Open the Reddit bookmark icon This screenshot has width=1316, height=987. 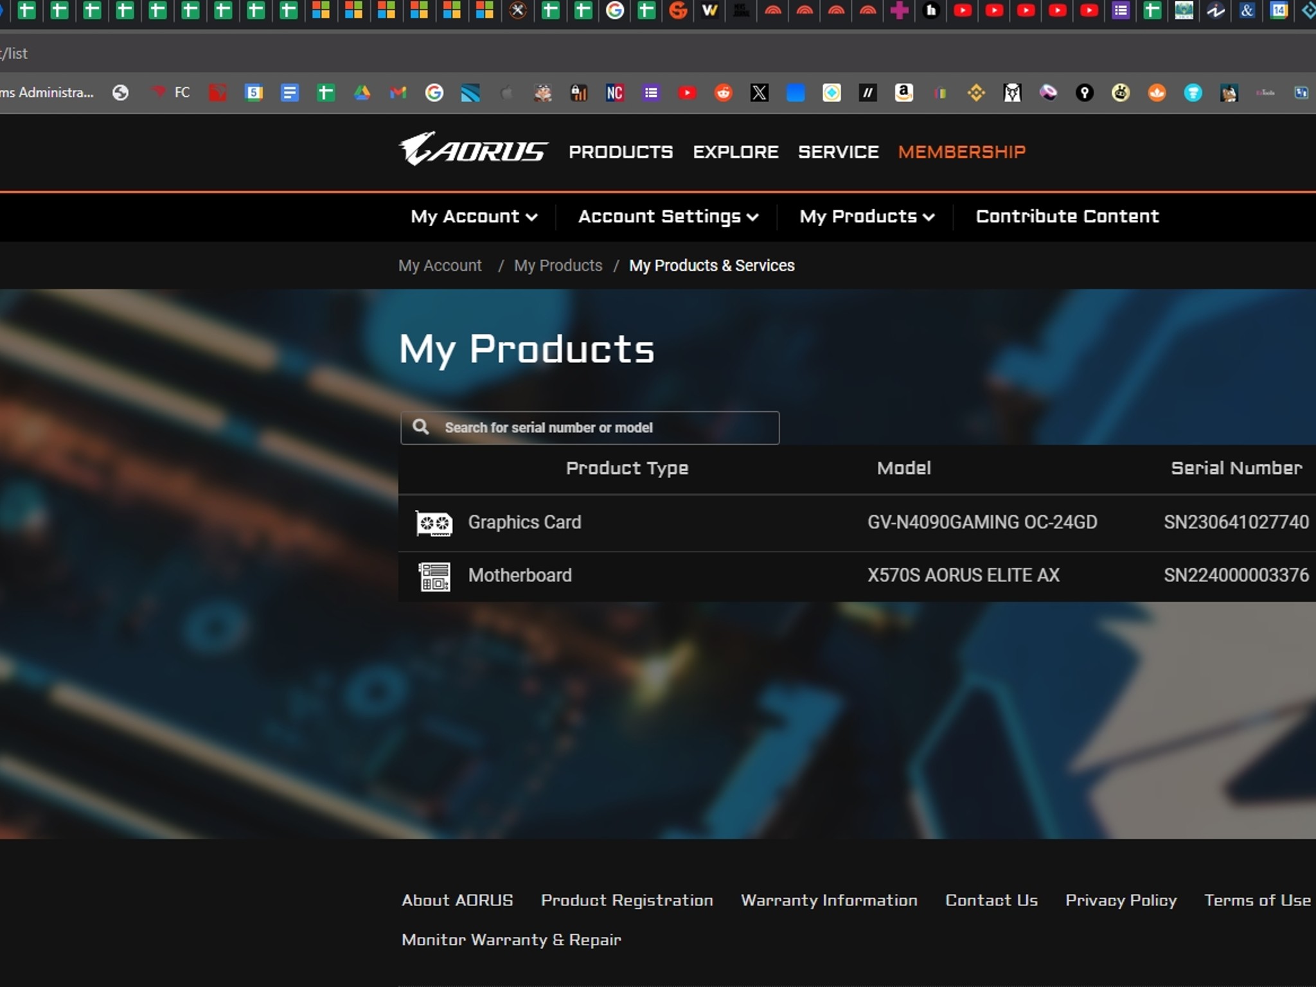[x=724, y=93]
